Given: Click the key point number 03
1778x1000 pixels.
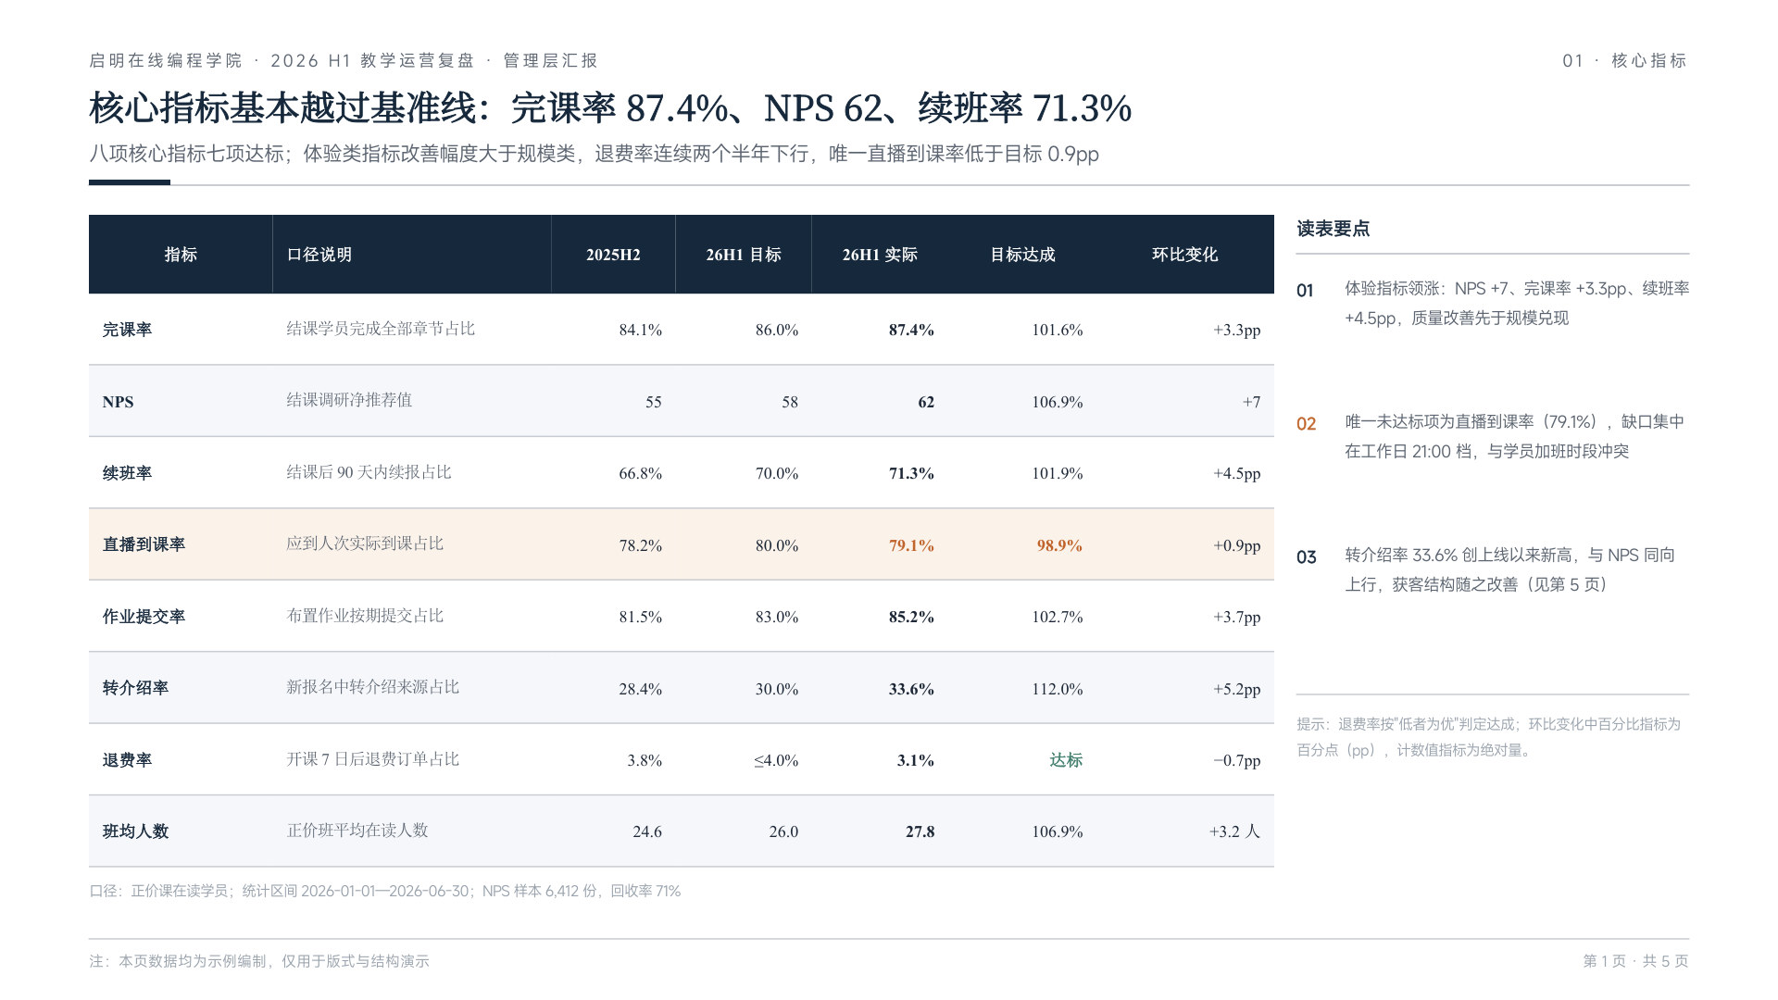Looking at the screenshot, I should (x=1306, y=557).
